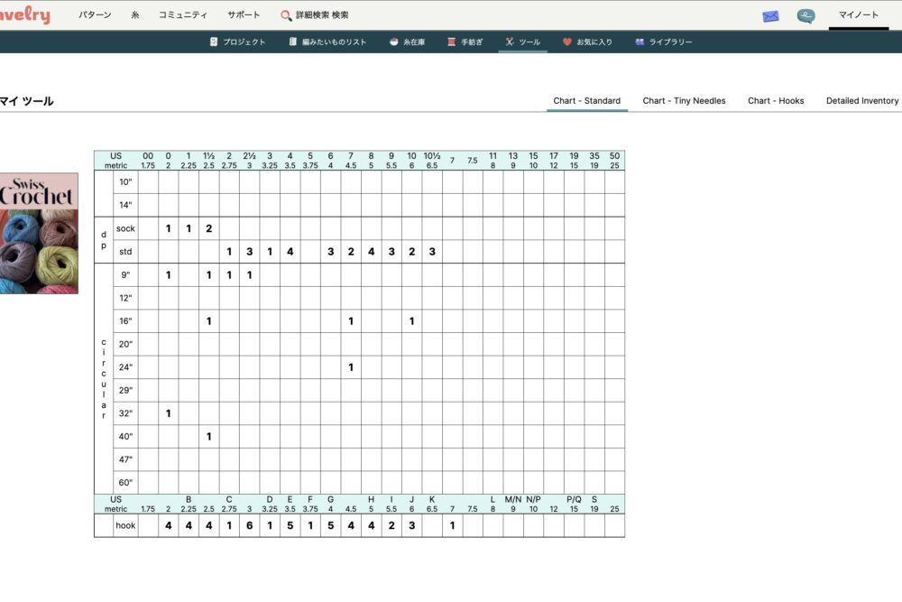Click the 24" row count 1 cell

pyautogui.click(x=351, y=367)
